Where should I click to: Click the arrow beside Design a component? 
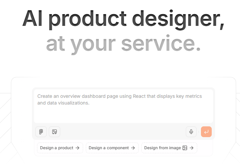tap(133, 148)
